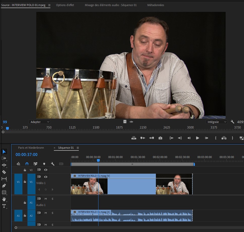Select the Hand tool
The width and height of the screenshot is (244, 232).
pyautogui.click(x=4, y=199)
